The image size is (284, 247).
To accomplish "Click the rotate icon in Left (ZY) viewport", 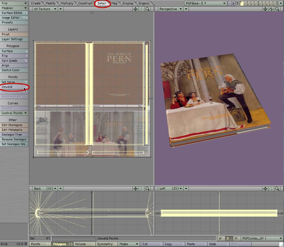I will (271, 189).
